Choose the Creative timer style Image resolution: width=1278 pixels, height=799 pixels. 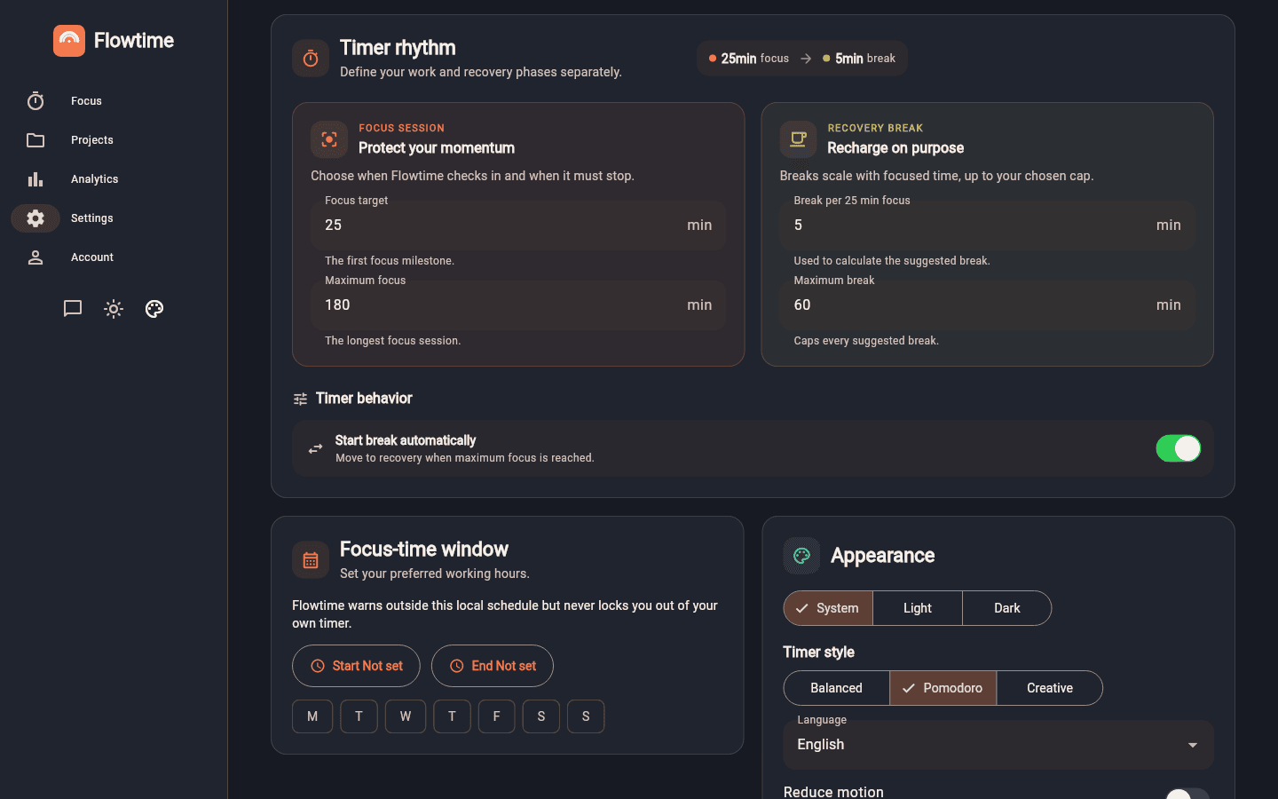click(1050, 688)
